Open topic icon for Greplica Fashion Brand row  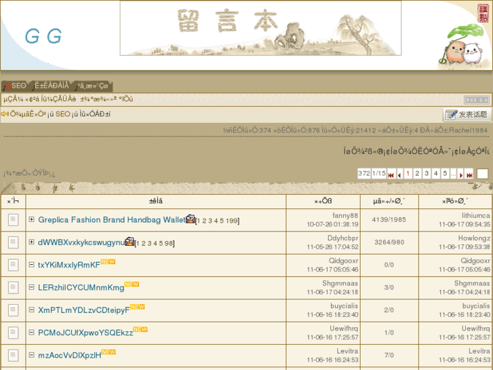pos(13,219)
